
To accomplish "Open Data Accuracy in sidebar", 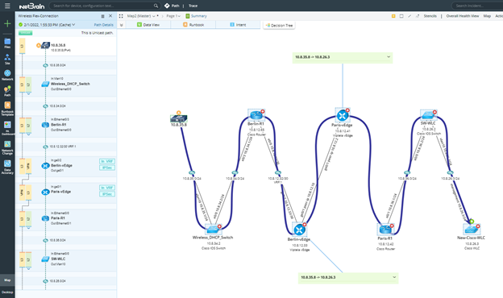I will coord(7,168).
